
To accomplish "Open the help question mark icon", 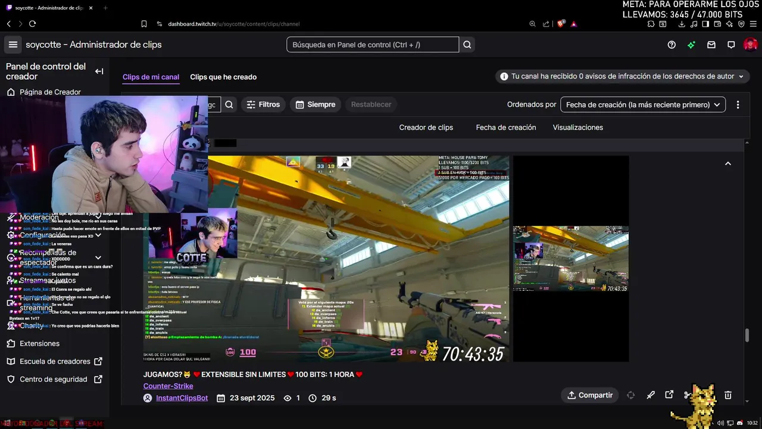I will pyautogui.click(x=672, y=45).
